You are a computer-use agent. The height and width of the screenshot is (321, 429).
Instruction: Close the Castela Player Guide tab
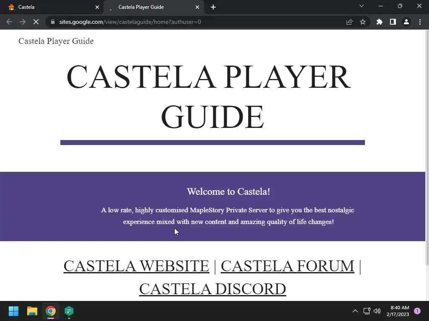tap(197, 7)
